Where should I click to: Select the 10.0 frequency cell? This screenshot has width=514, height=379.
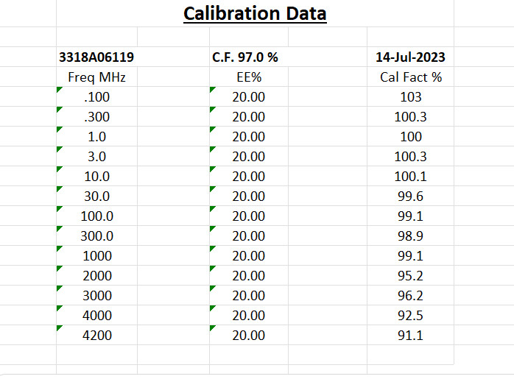pos(96,176)
